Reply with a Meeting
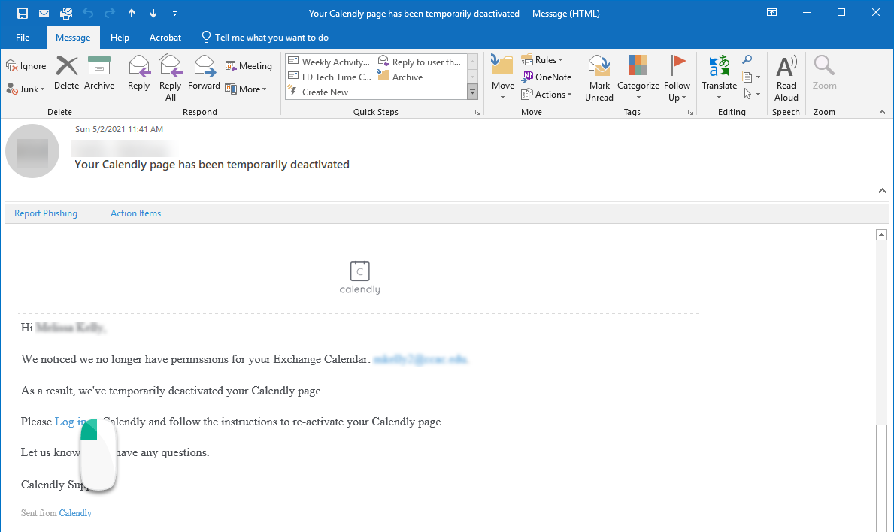 click(249, 66)
